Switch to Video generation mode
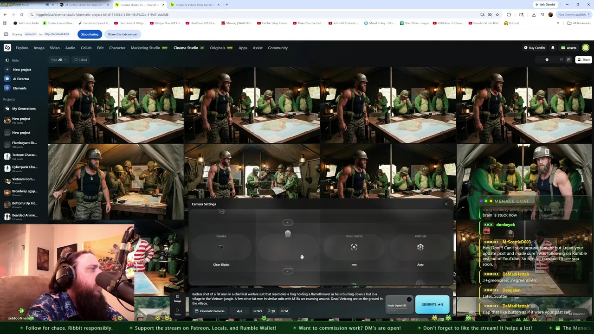The height and width of the screenshot is (334, 594). pyautogui.click(x=177, y=312)
